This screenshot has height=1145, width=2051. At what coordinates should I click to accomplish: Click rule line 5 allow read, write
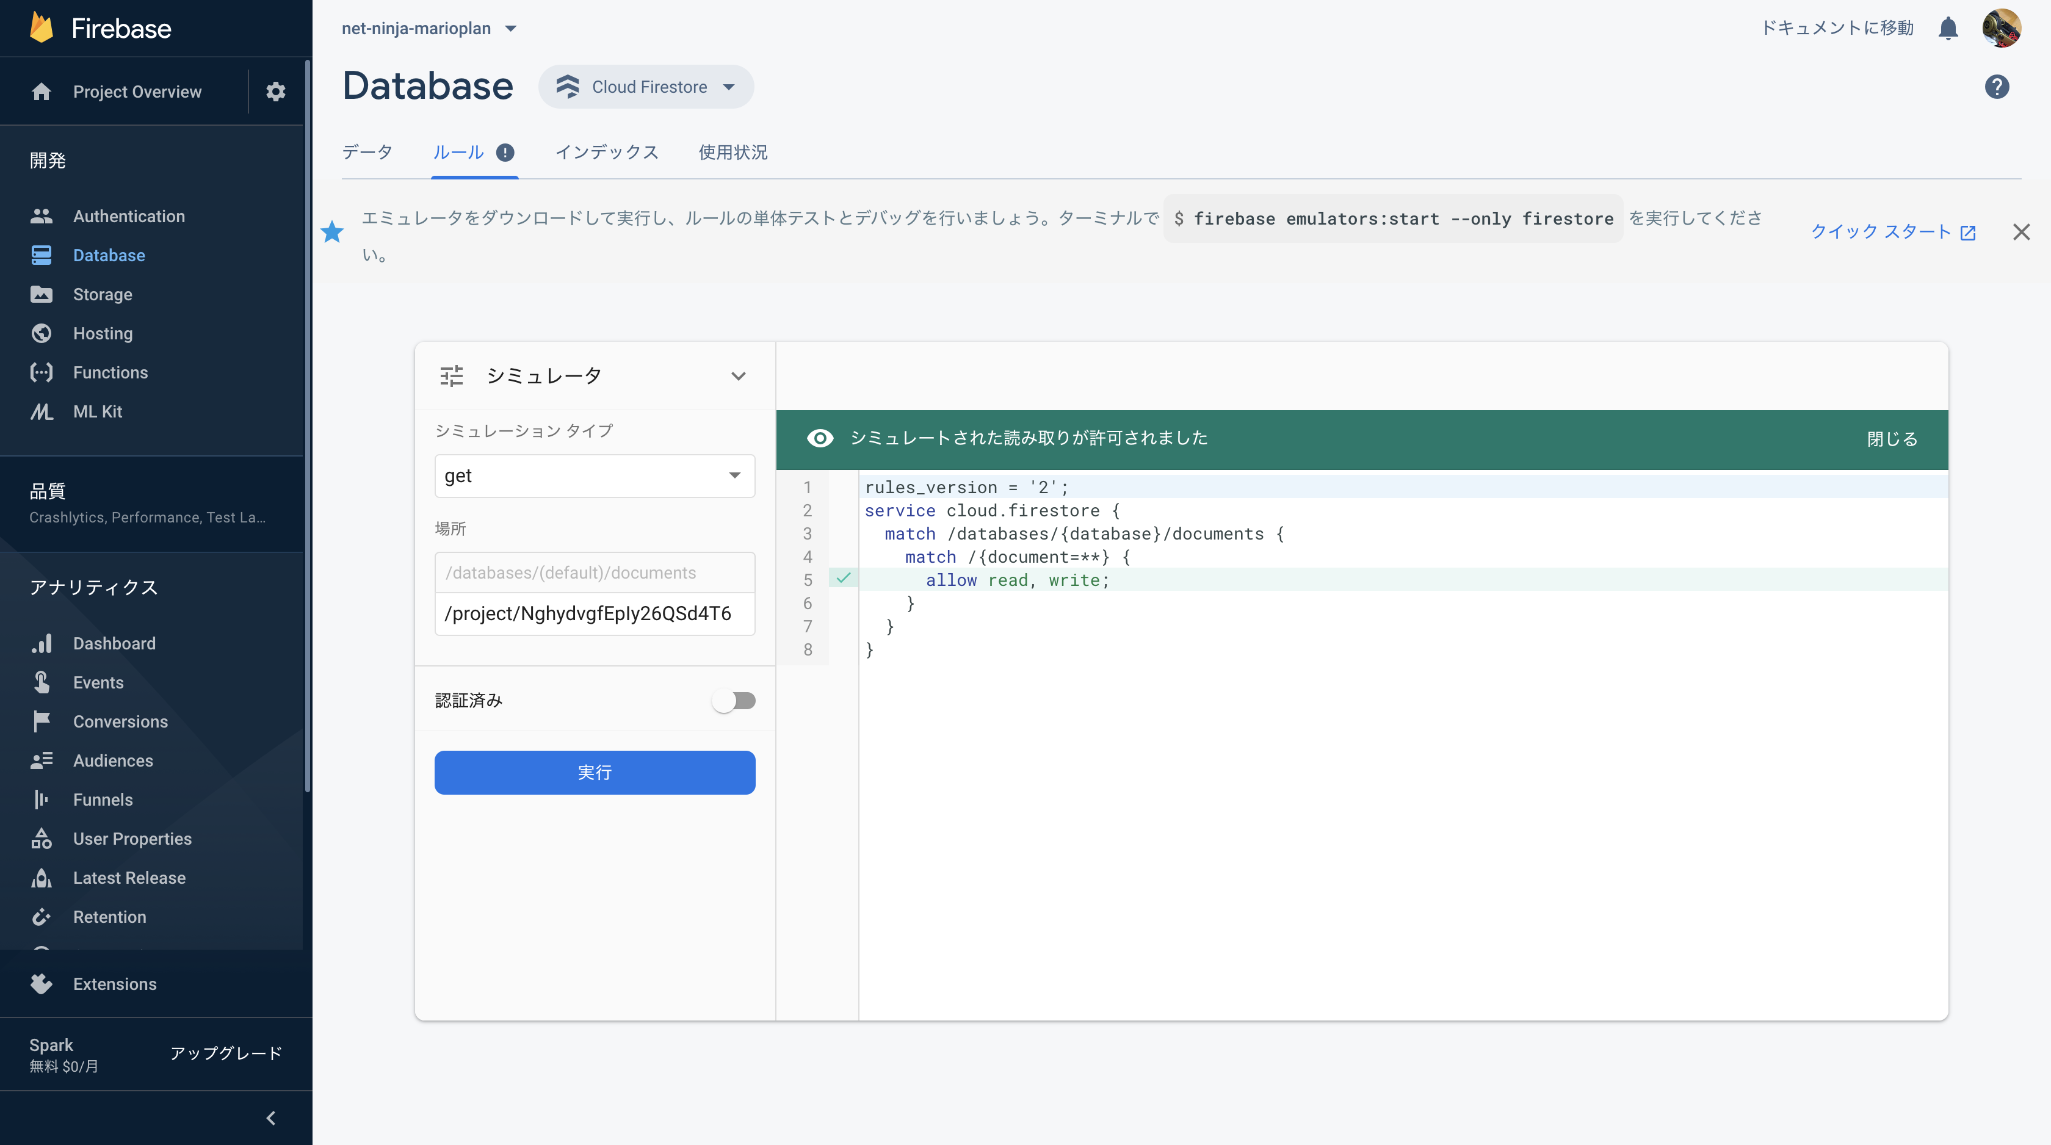[1017, 580]
